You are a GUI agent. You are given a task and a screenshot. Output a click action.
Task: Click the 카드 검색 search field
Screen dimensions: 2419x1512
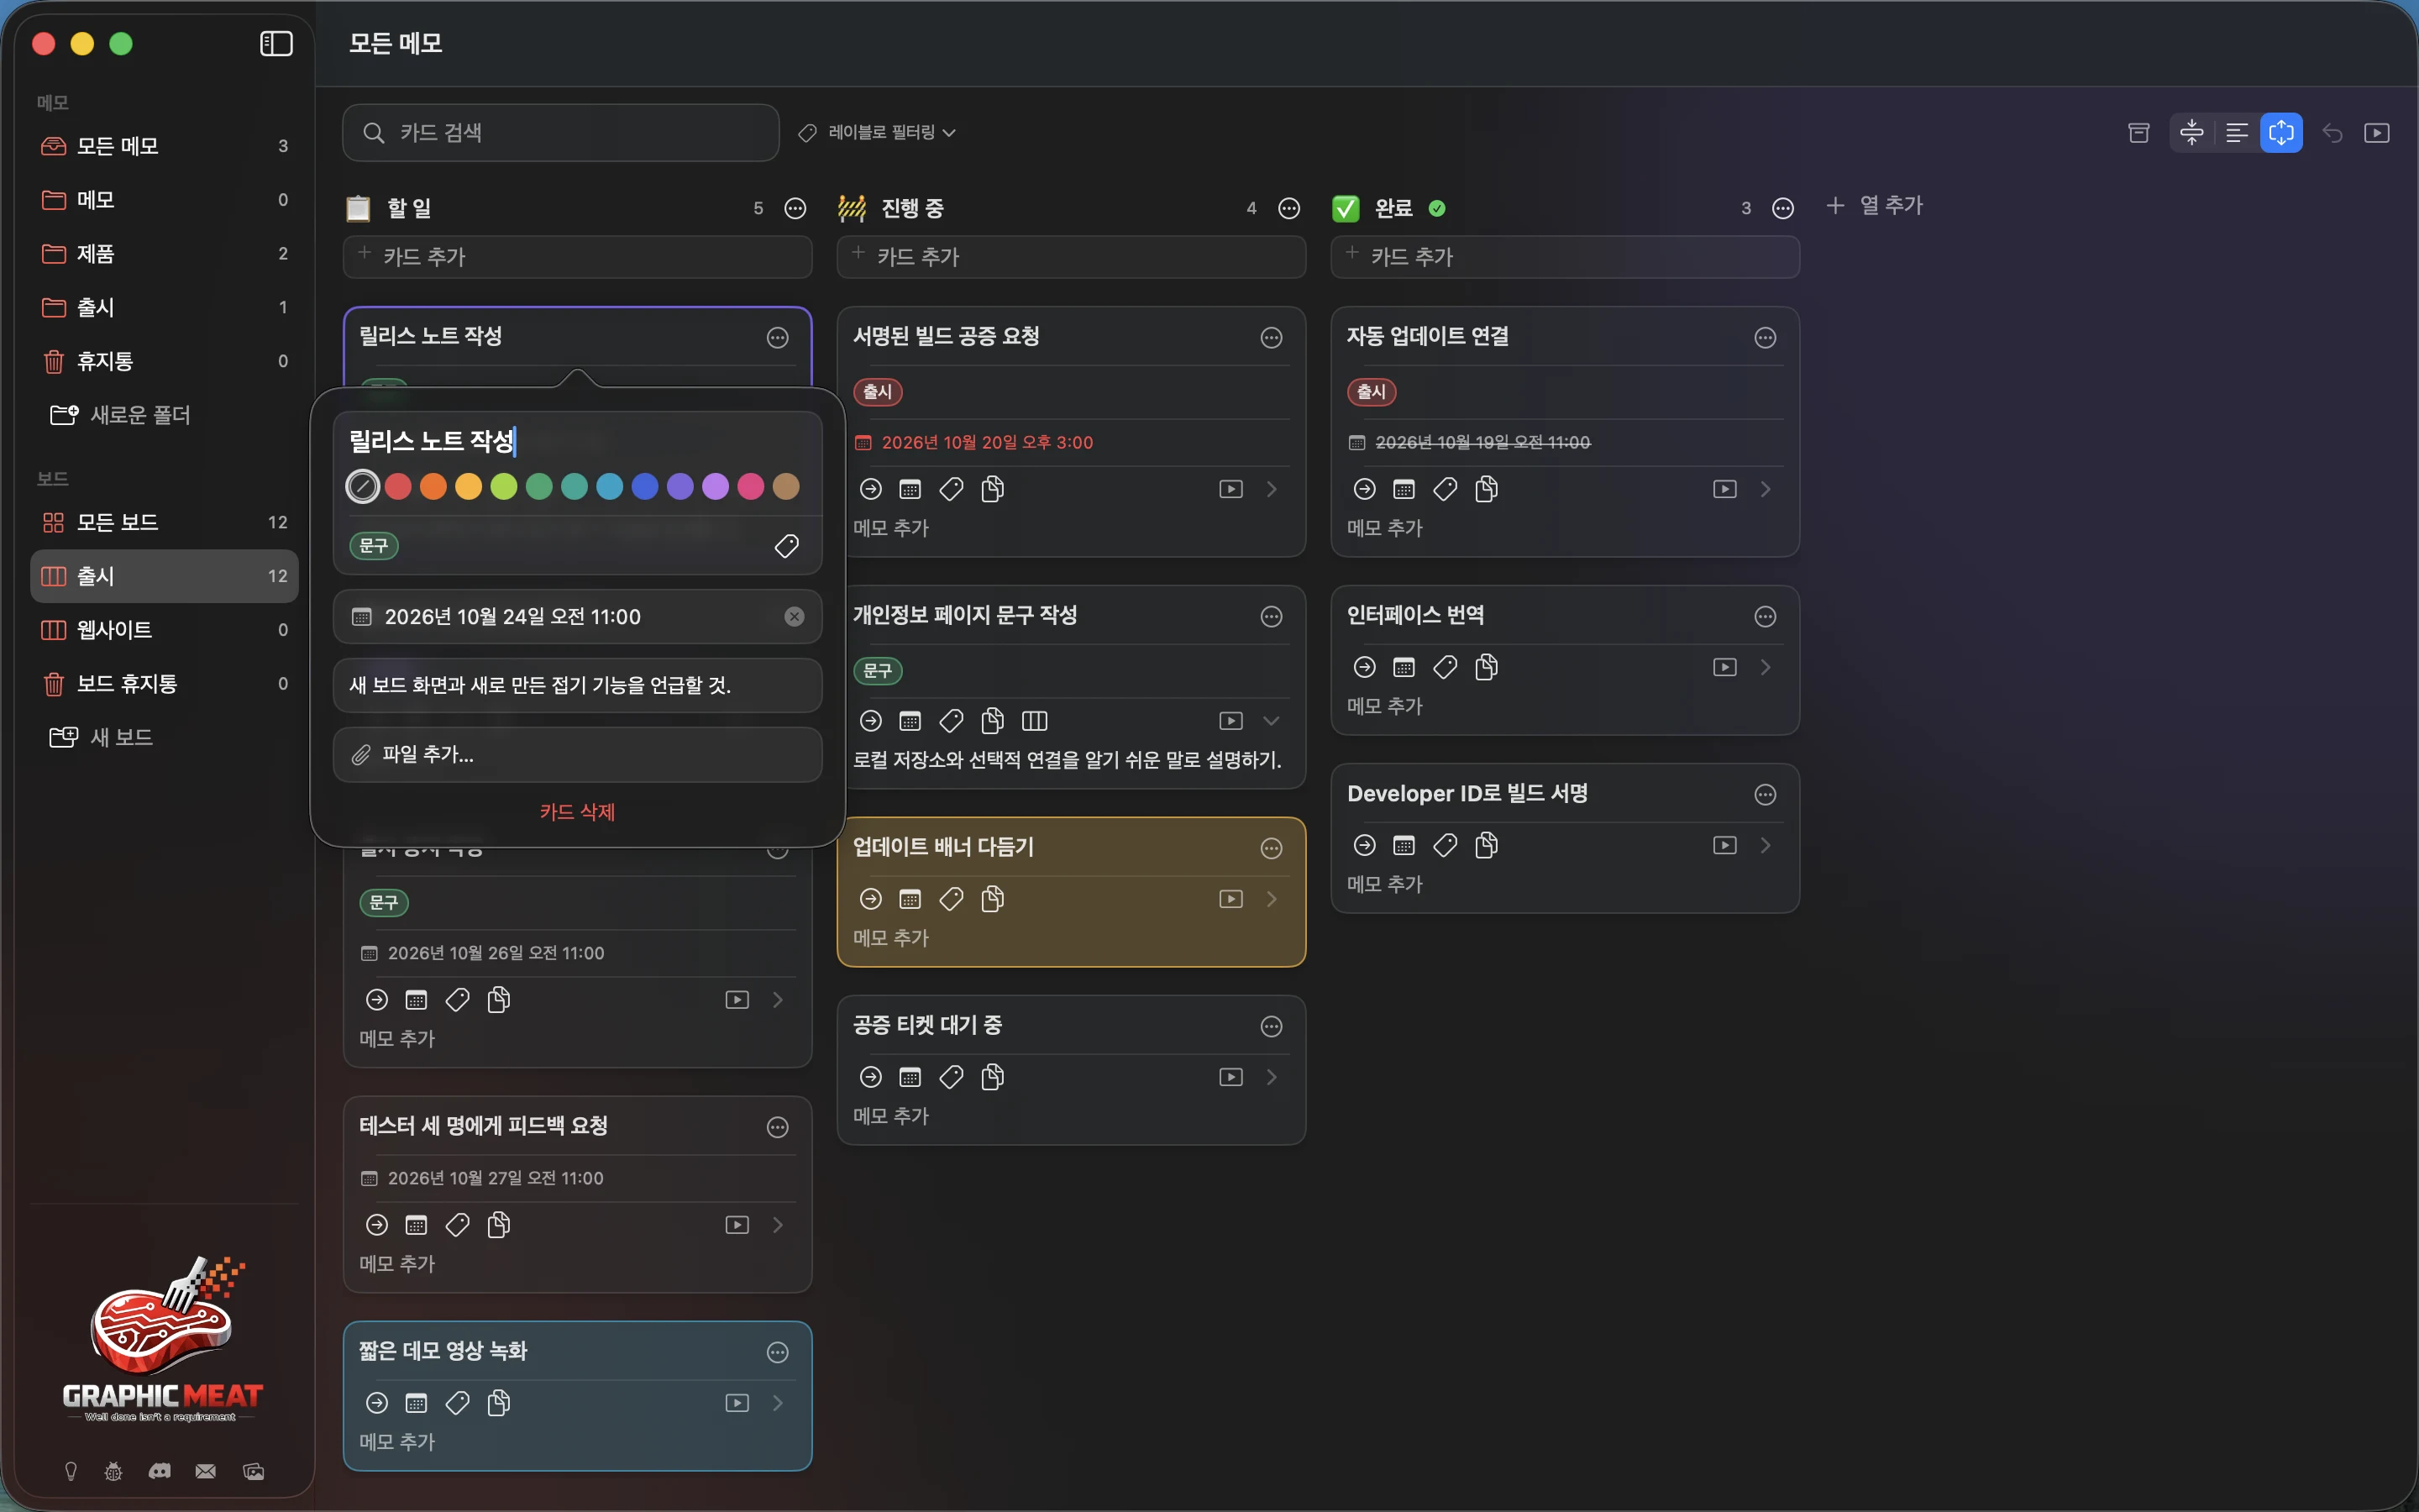point(561,133)
